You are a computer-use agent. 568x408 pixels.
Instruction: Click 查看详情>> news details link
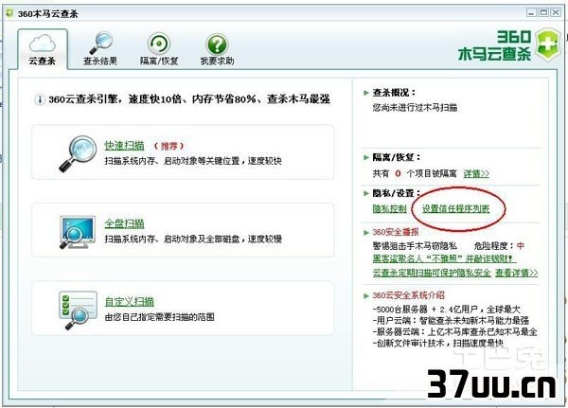517,273
